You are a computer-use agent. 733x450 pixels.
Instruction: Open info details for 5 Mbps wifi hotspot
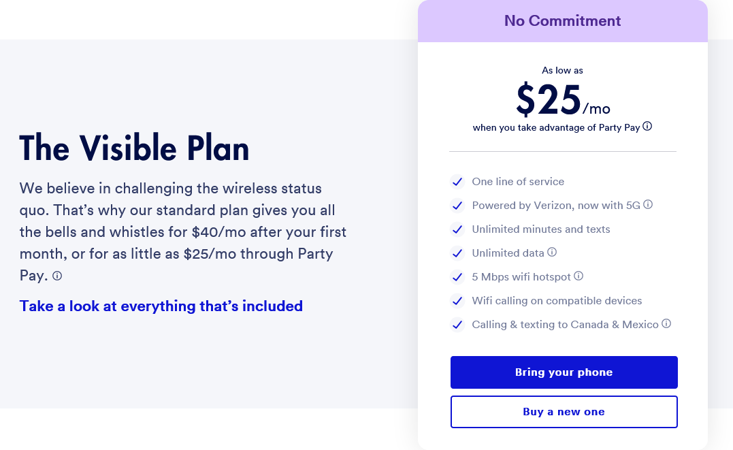(578, 276)
